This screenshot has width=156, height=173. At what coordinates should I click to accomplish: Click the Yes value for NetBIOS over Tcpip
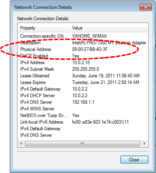[76, 116]
